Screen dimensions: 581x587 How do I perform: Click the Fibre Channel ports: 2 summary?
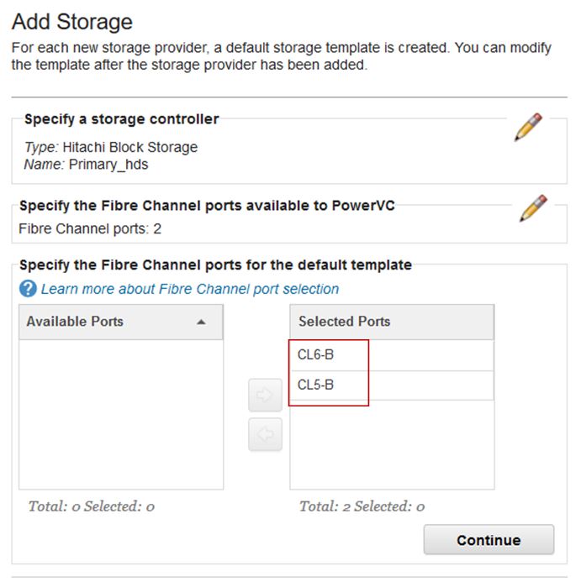pyautogui.click(x=90, y=228)
